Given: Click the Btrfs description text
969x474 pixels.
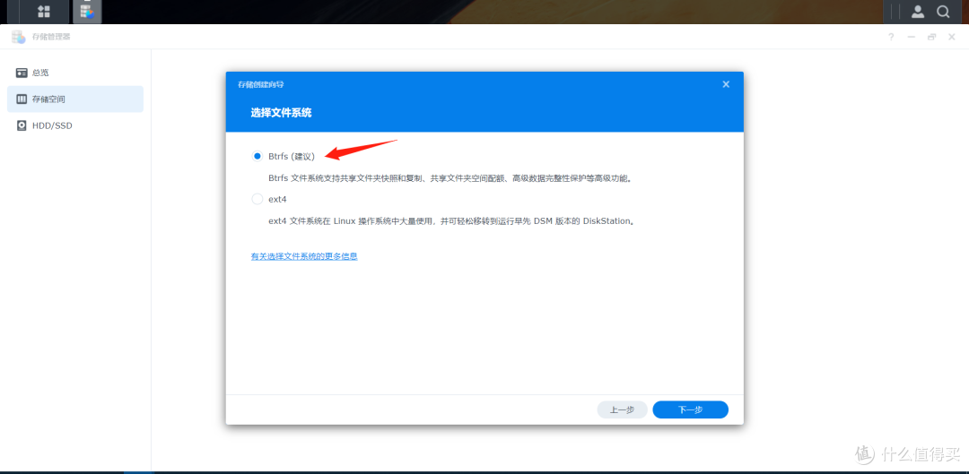Looking at the screenshot, I should [x=451, y=178].
